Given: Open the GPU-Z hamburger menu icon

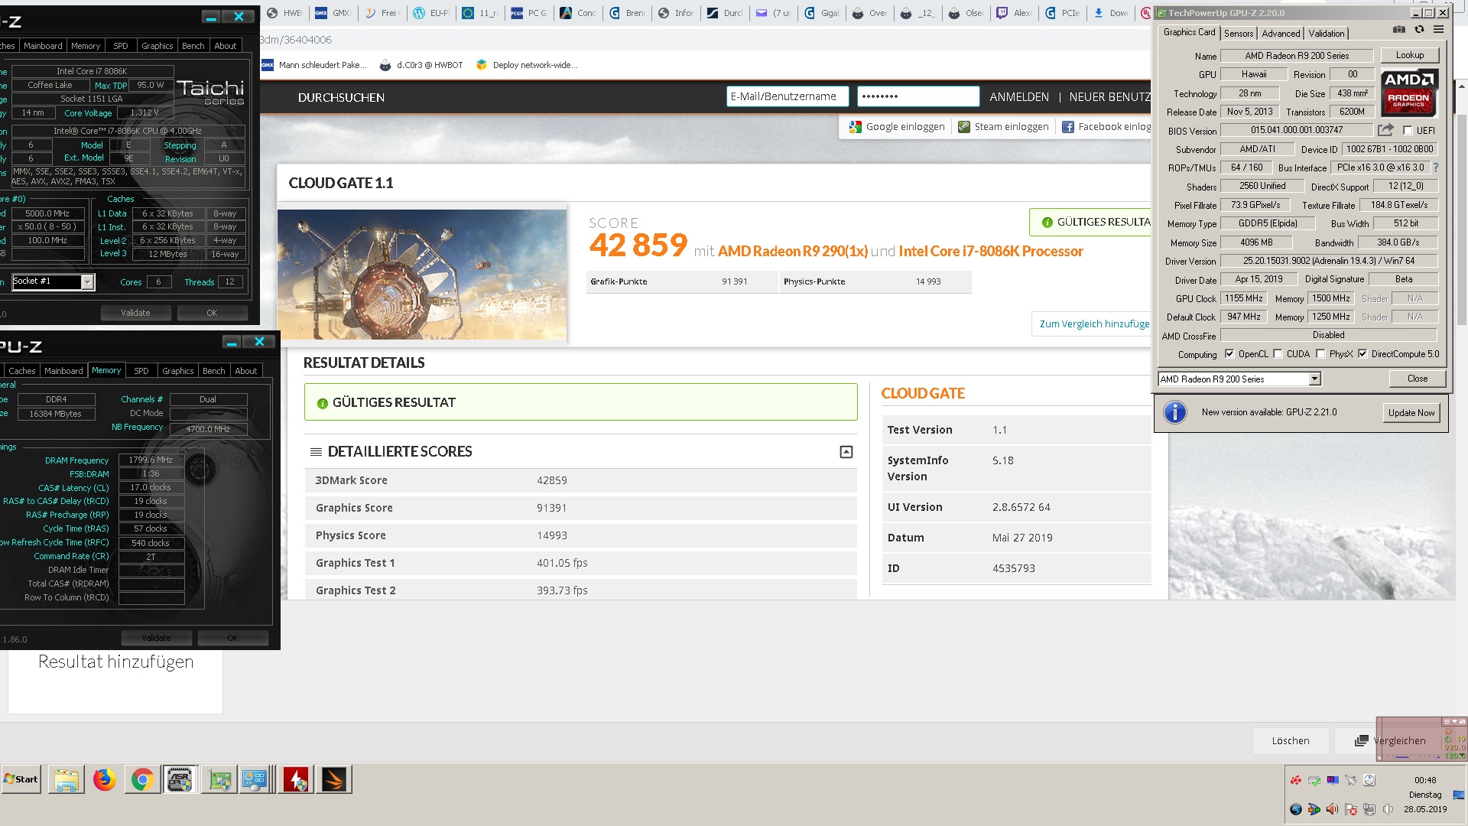Looking at the screenshot, I should point(1438,30).
